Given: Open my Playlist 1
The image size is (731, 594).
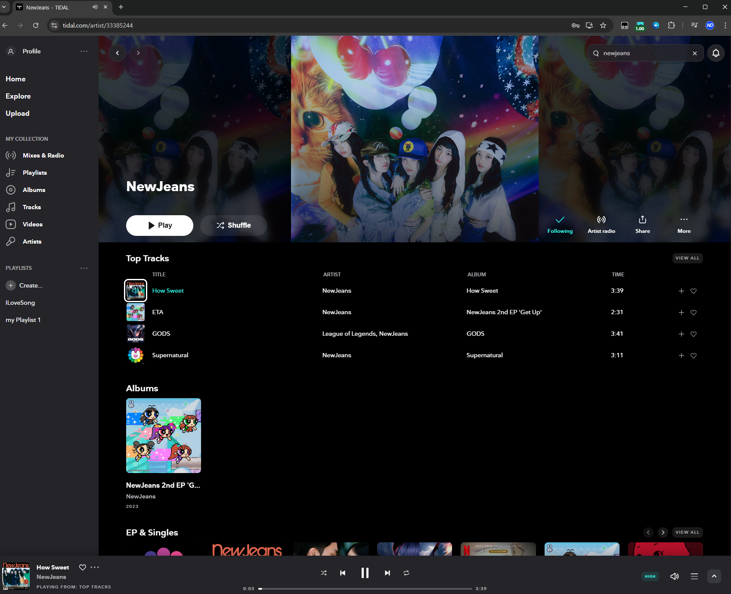Looking at the screenshot, I should coord(23,320).
